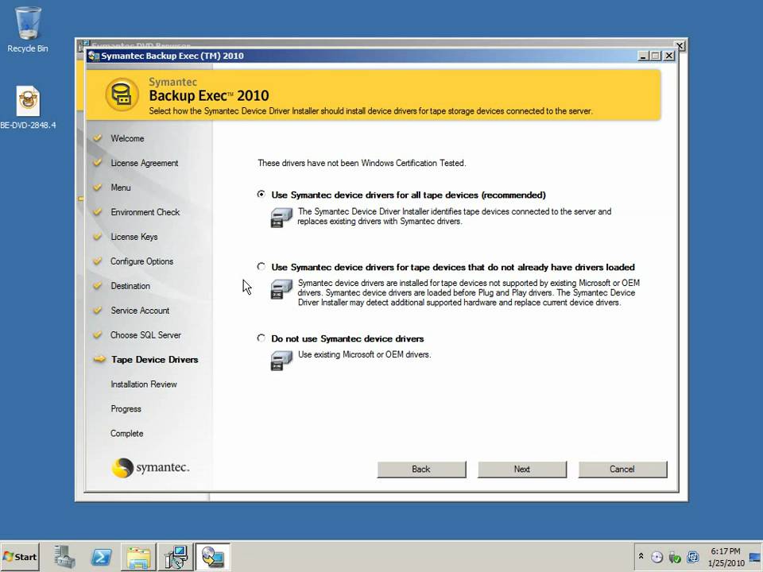Screen dimensions: 763x572
Task: Click tape drive icon under second driver option
Action: point(281,289)
